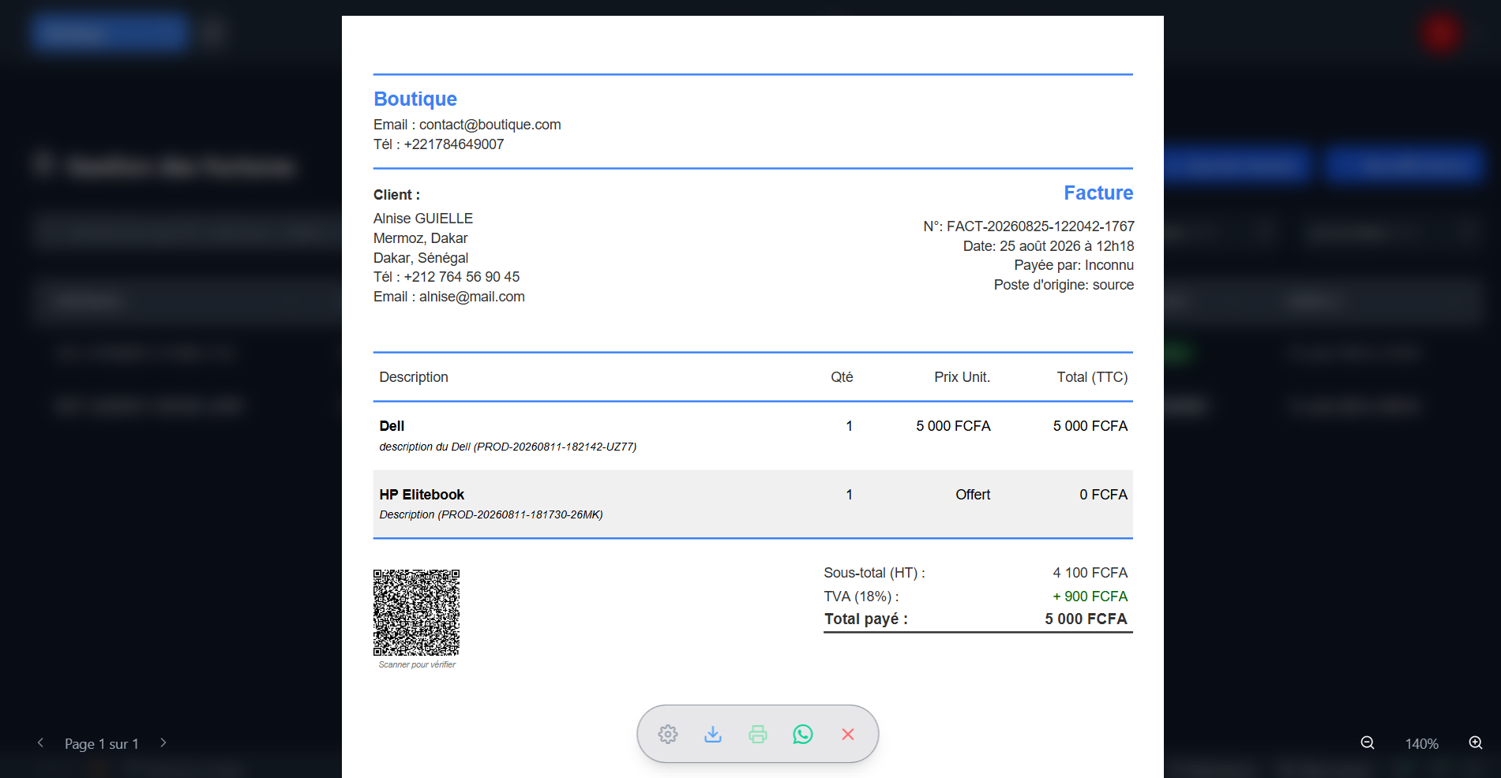Zoom out with the minus magnifier icon

(1368, 743)
